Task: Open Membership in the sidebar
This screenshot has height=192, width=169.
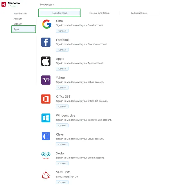Action: coord(20,14)
